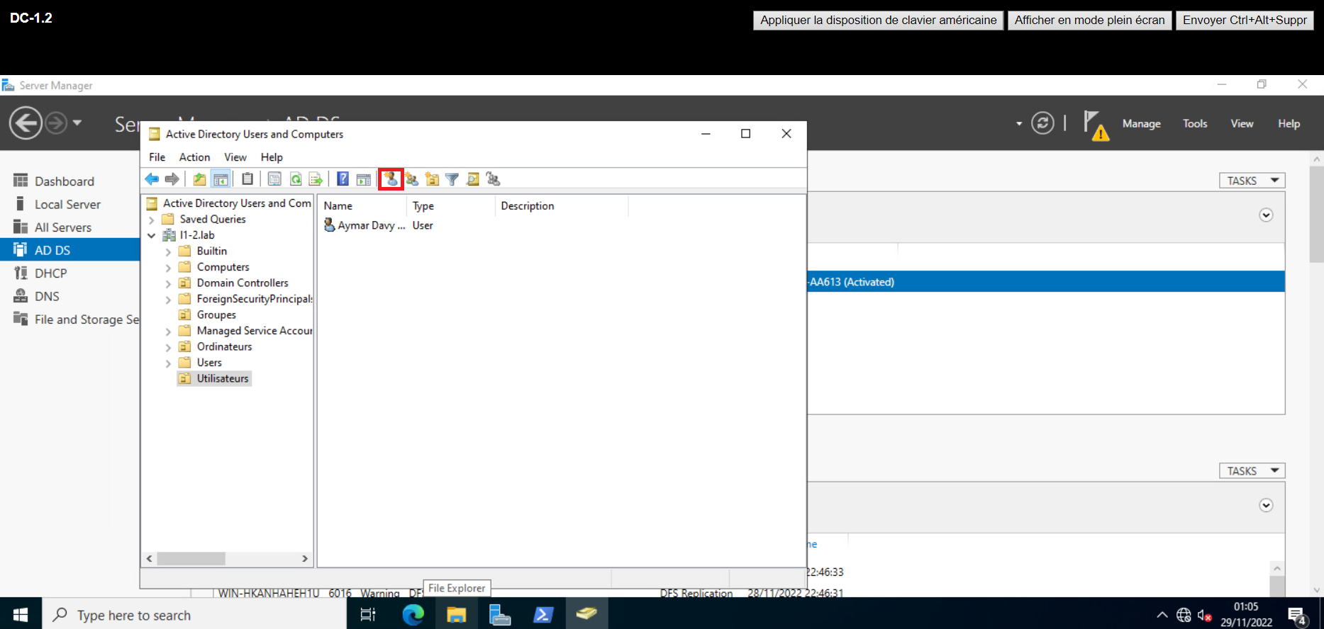Expand the Ordinateurs node
The image size is (1324, 629).
(x=168, y=347)
